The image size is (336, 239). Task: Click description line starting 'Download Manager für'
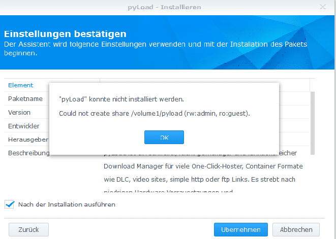[203, 166]
